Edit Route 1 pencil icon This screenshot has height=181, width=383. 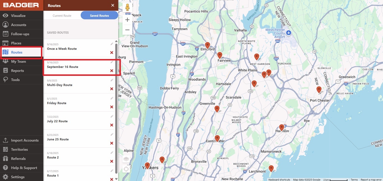pos(112,171)
